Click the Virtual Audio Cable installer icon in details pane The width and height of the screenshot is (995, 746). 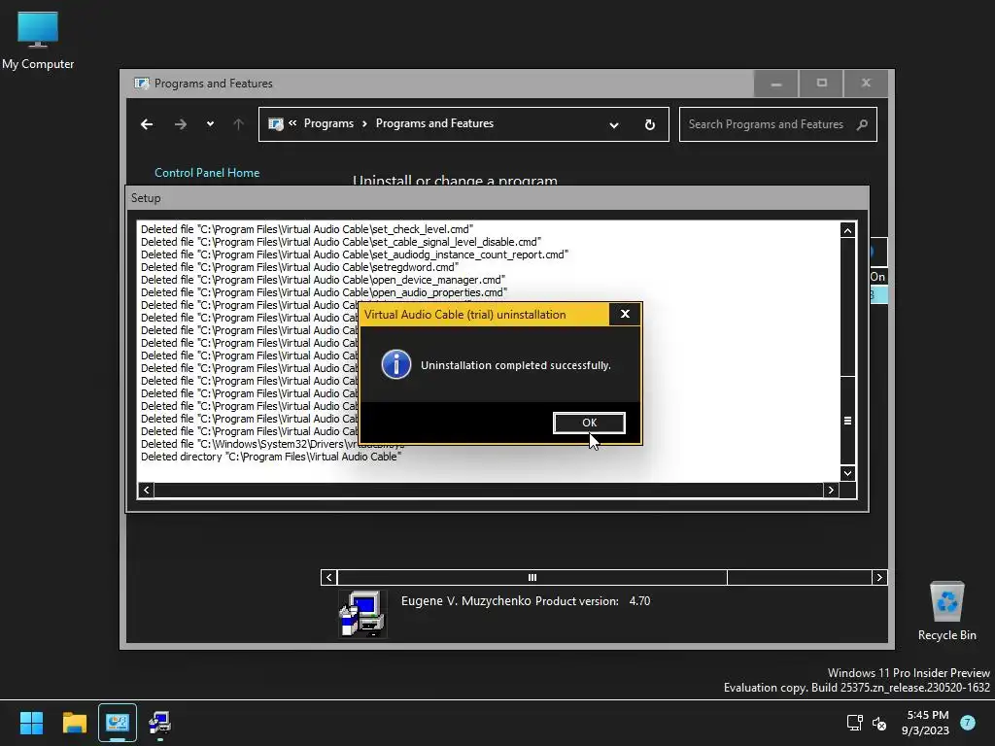(x=362, y=613)
